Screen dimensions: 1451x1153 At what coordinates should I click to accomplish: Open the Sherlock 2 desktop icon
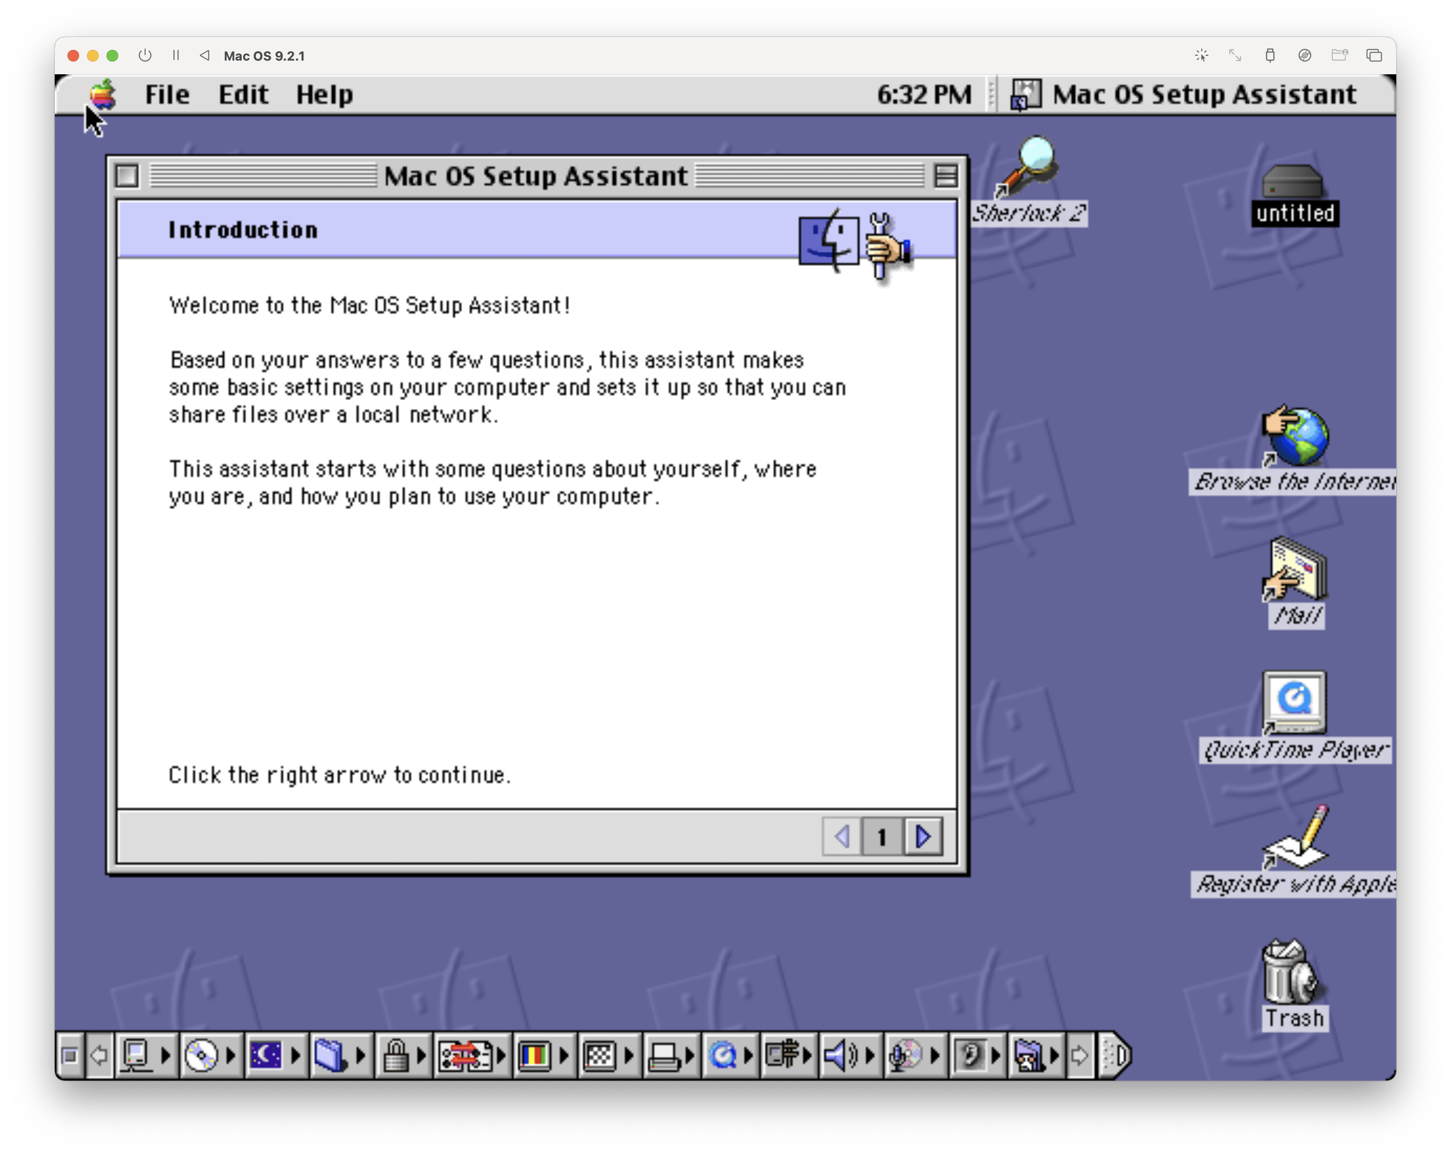pos(1030,168)
